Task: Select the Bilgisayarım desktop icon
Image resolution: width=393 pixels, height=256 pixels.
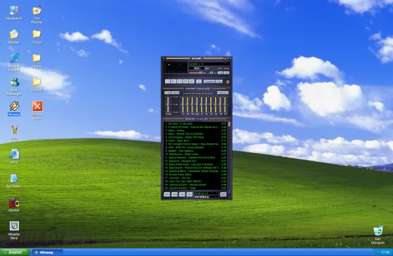Action: pos(14,12)
